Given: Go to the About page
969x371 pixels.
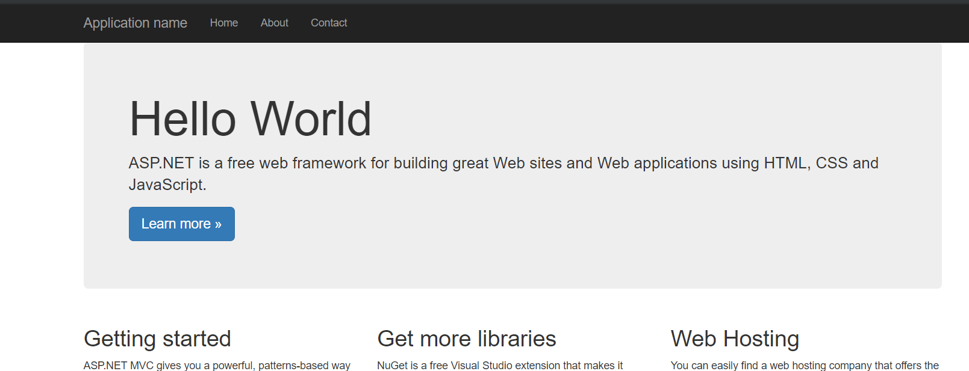Looking at the screenshot, I should [274, 23].
